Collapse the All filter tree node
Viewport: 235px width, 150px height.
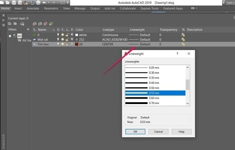click(x=10, y=36)
